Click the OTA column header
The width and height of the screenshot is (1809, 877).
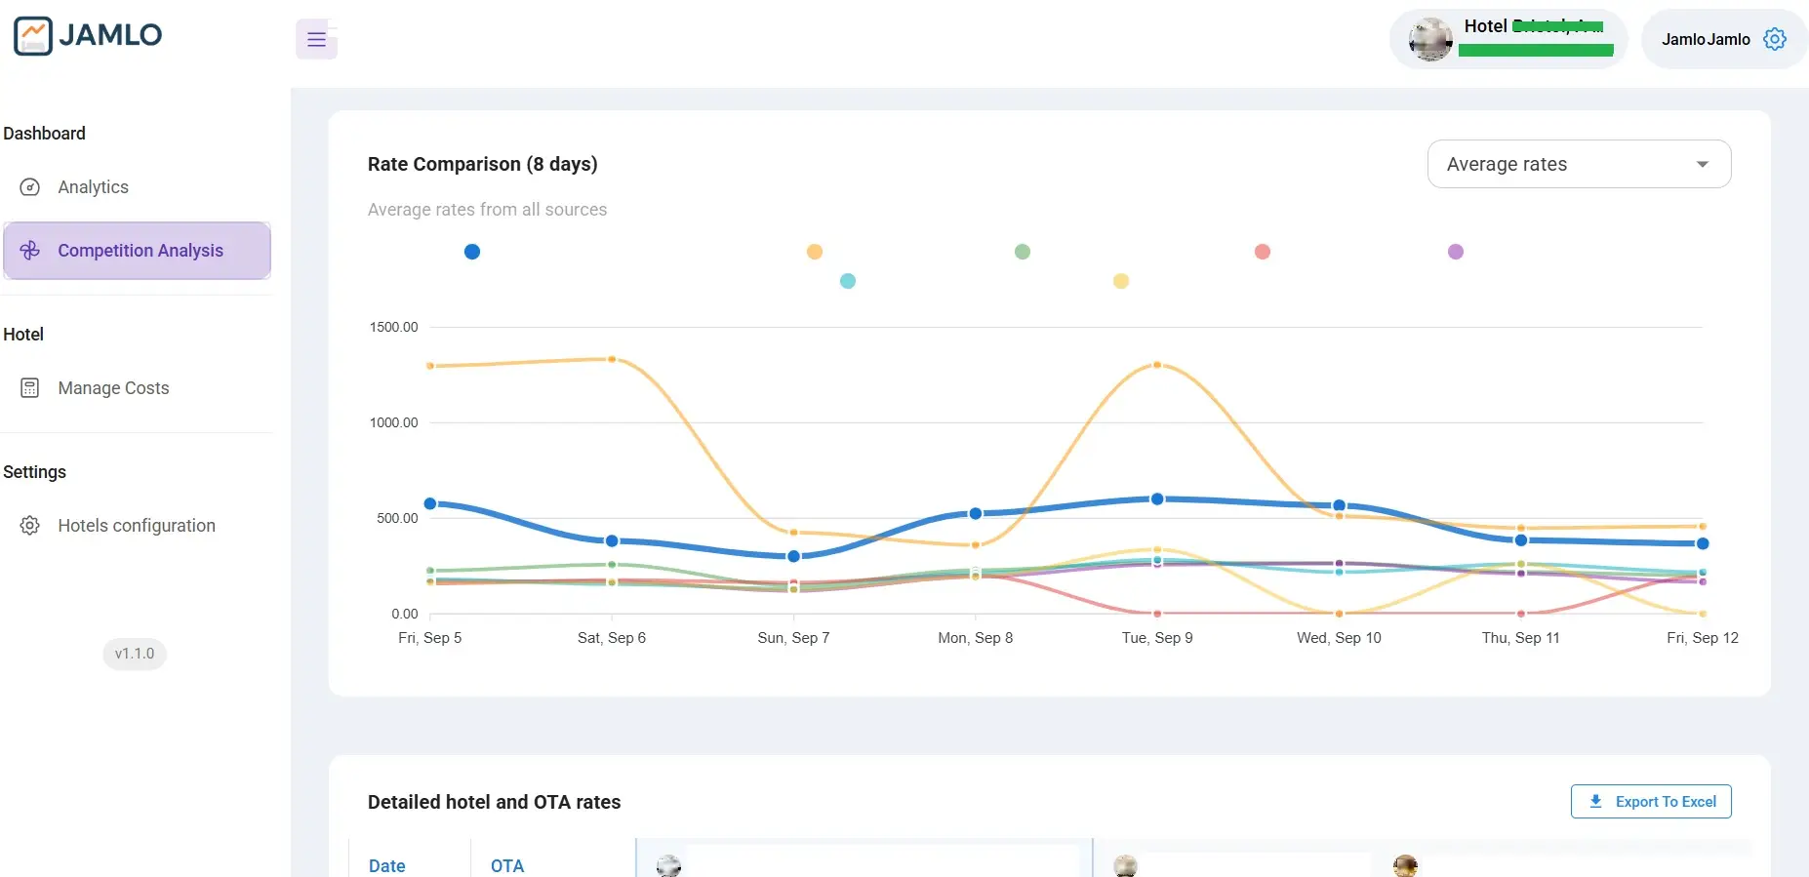click(507, 865)
